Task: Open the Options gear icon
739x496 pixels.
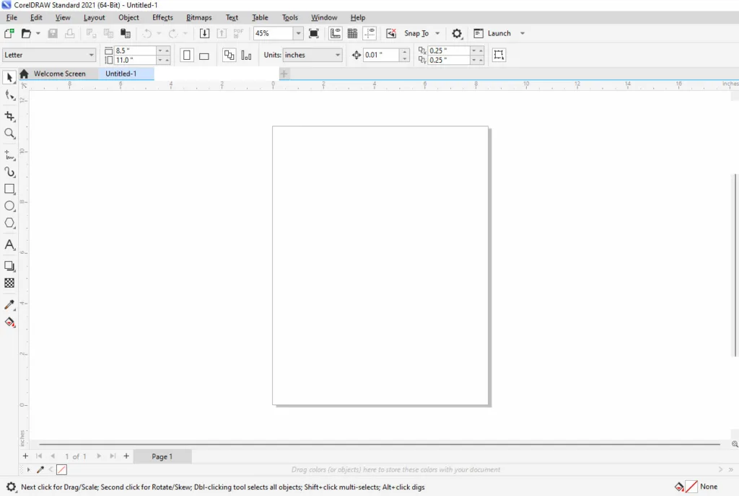Action: pos(457,33)
